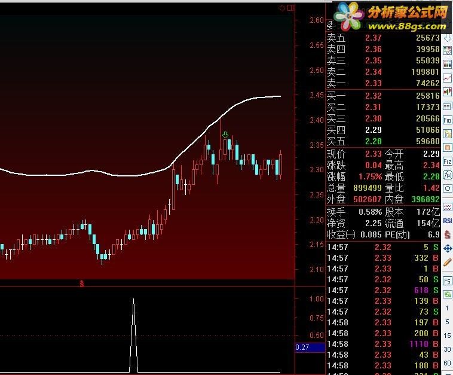Click the 卖一 ask price 2.33
453x375 pixels.
(x=374, y=83)
